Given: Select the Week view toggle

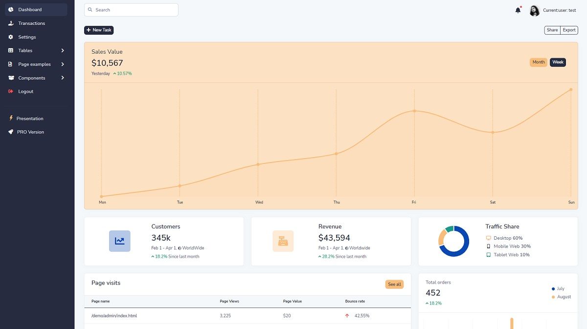Looking at the screenshot, I should [558, 62].
